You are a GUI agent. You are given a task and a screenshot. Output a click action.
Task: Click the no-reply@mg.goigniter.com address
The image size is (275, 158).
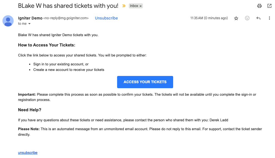pyautogui.click(x=66, y=18)
